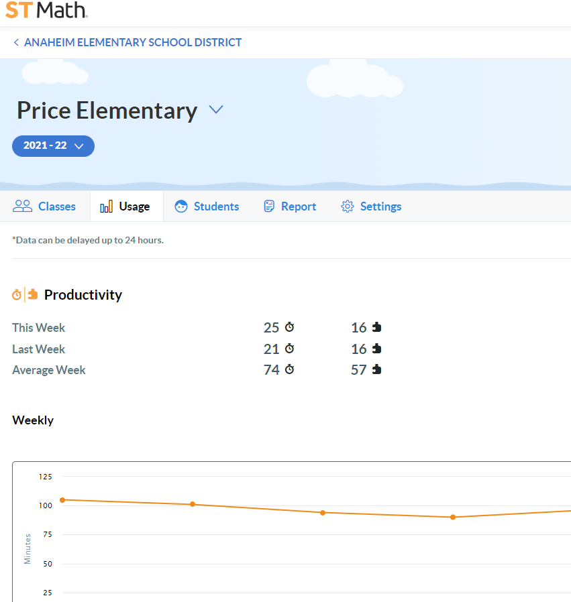This screenshot has width=571, height=602.
Task: Open the Report tab
Action: pyautogui.click(x=290, y=206)
